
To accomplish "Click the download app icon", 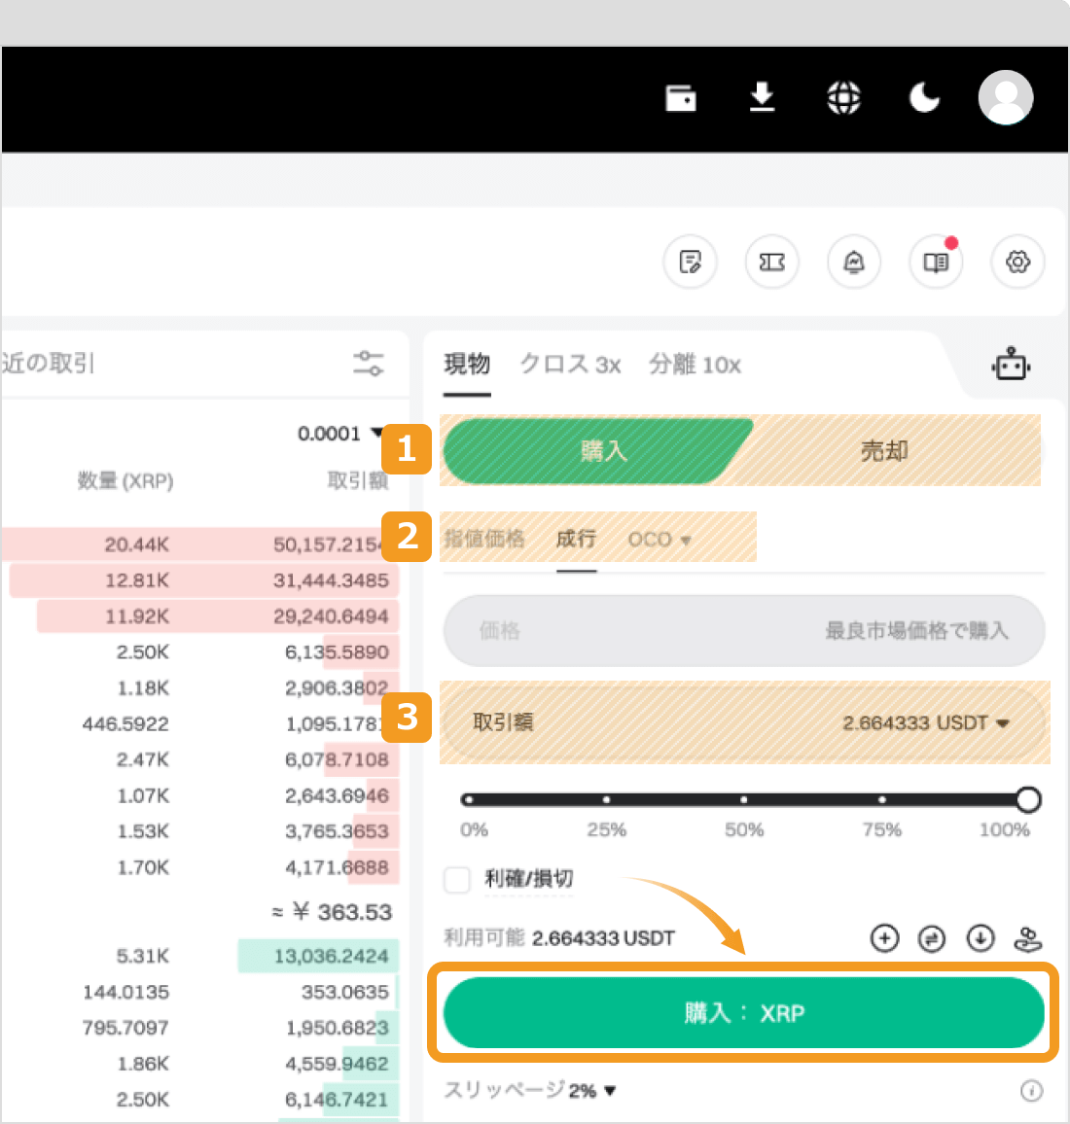I will (762, 97).
